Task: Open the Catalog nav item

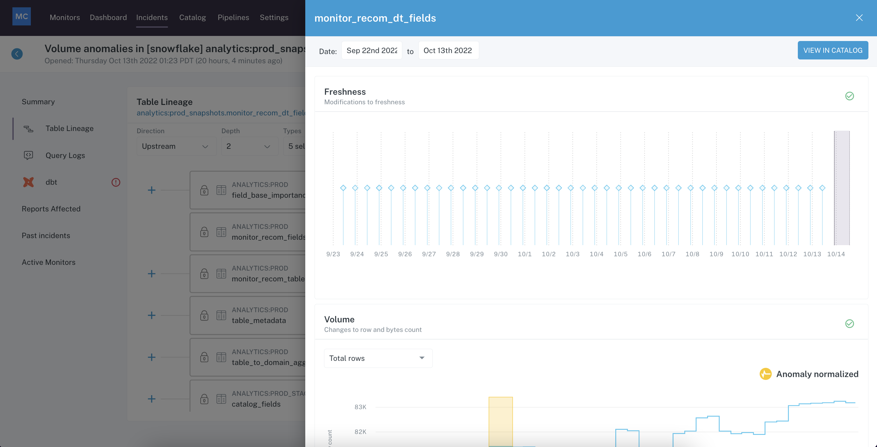Action: (193, 17)
